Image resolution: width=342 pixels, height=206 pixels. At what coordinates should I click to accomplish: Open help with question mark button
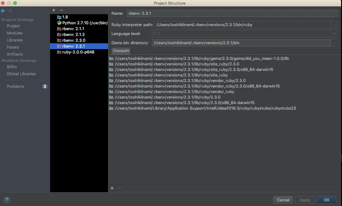[x=7, y=200]
